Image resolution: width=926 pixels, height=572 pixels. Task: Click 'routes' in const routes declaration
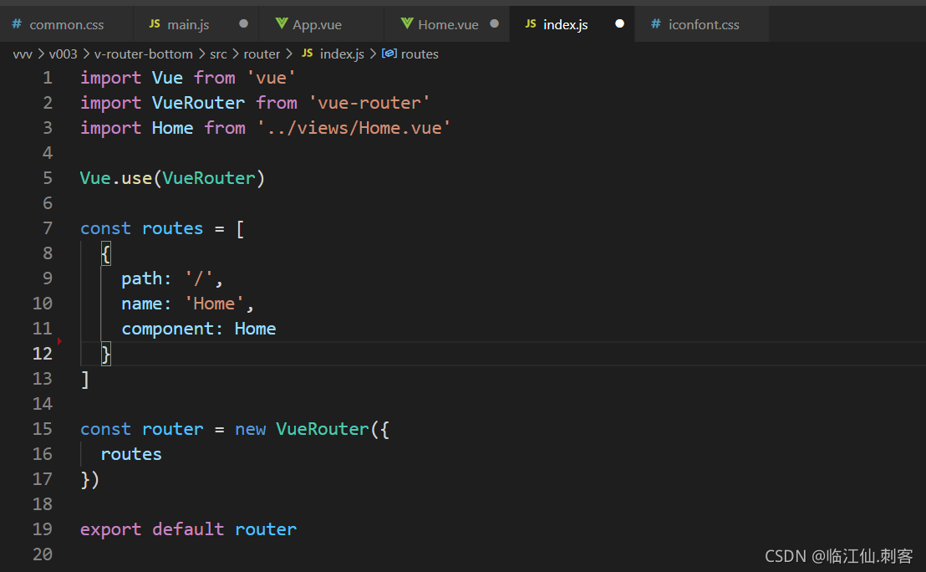[x=172, y=228]
